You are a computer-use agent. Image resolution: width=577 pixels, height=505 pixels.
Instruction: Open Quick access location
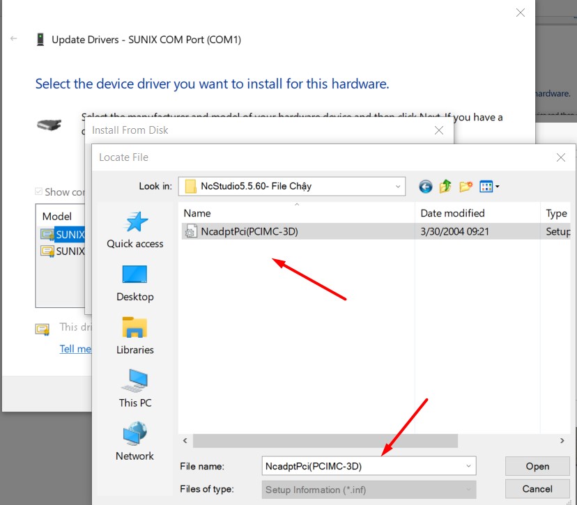[x=134, y=231]
